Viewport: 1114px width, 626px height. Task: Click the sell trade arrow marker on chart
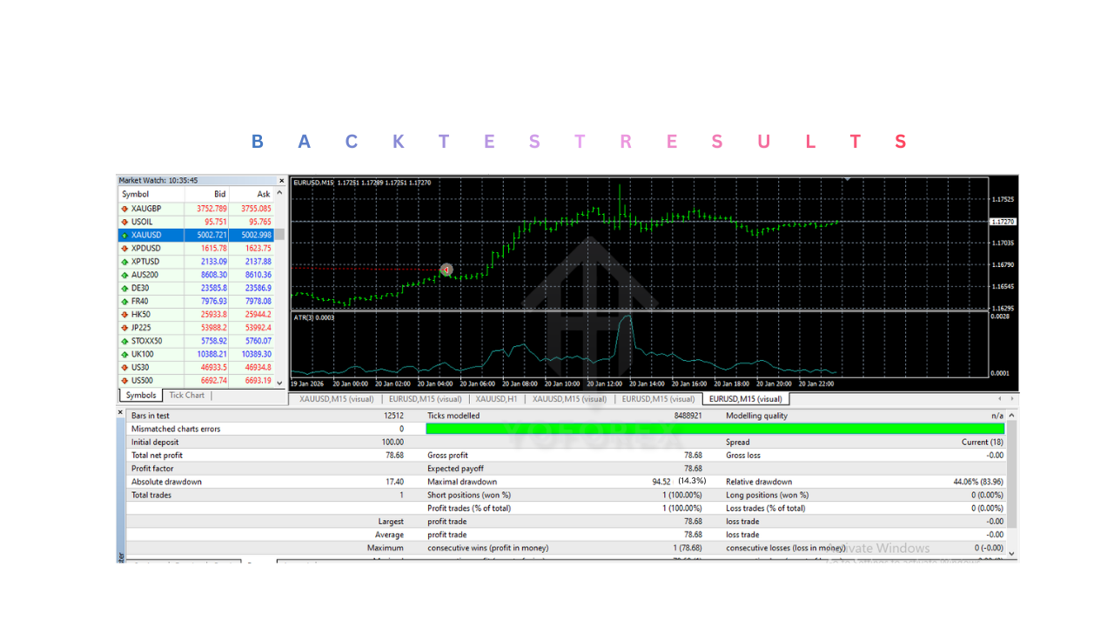tap(446, 270)
